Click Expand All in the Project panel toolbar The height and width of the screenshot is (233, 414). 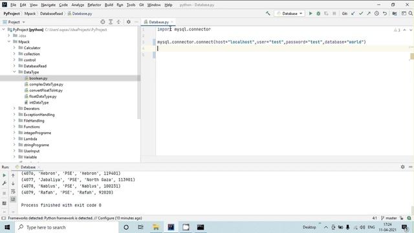point(111,22)
